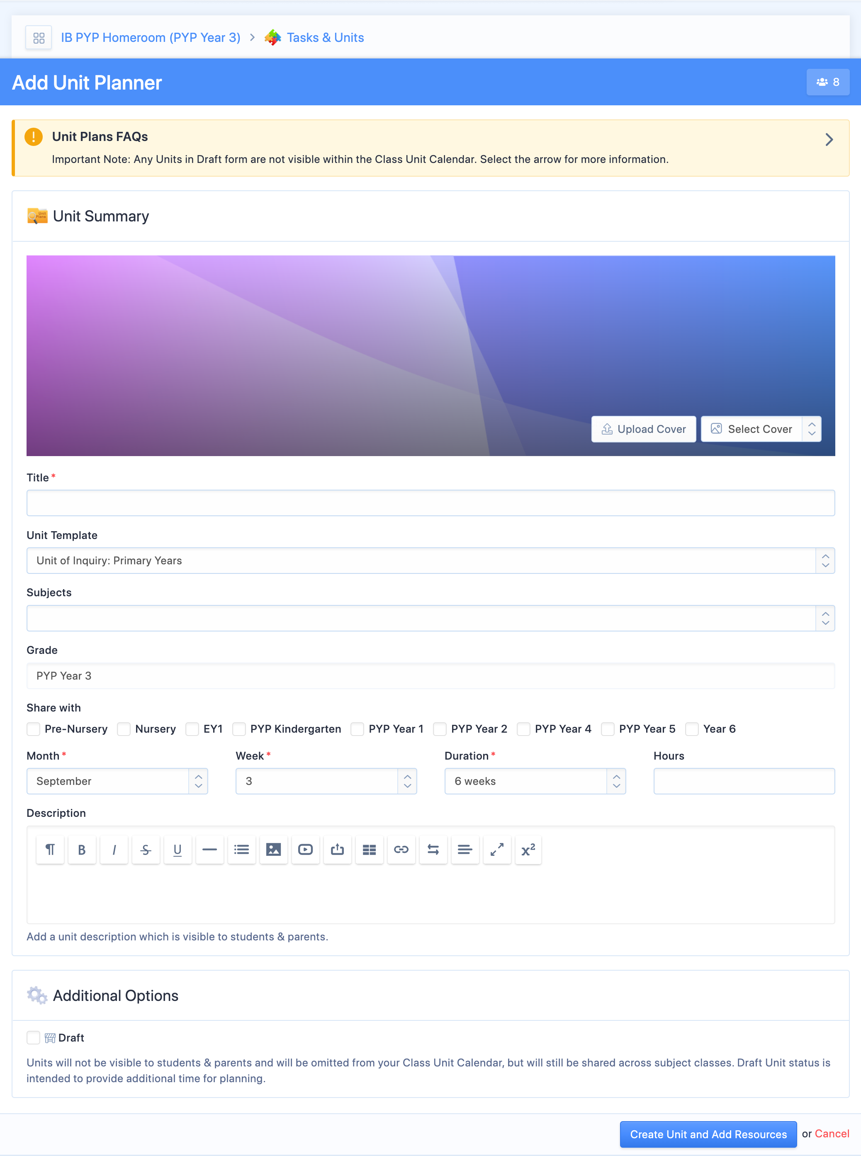Open the dashboard grid icon in breadcrumb
Image resolution: width=861 pixels, height=1156 pixels.
point(39,37)
